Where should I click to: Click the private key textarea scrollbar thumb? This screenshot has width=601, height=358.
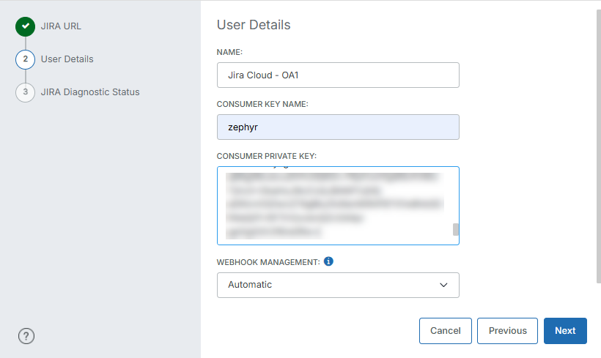tap(456, 229)
